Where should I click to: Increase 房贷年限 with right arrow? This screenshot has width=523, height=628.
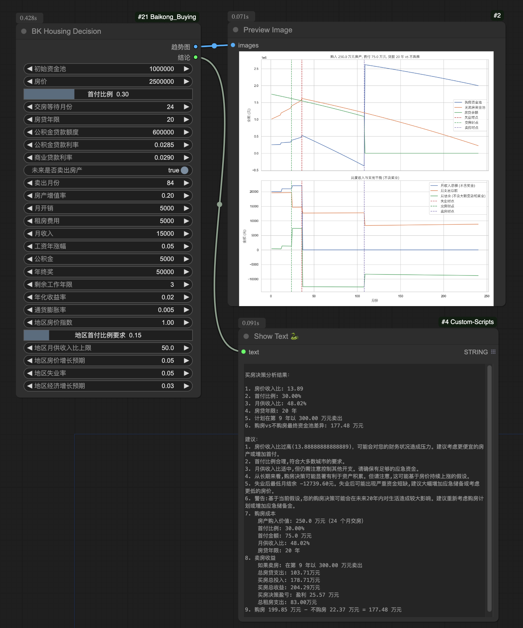(187, 120)
